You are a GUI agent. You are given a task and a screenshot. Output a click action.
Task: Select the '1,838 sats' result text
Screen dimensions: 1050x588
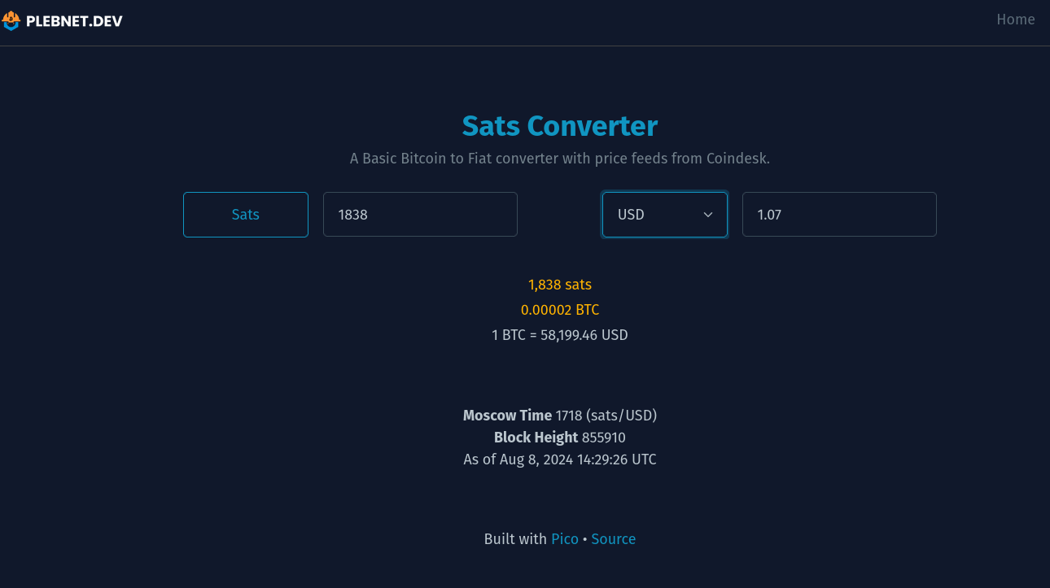[x=560, y=285]
